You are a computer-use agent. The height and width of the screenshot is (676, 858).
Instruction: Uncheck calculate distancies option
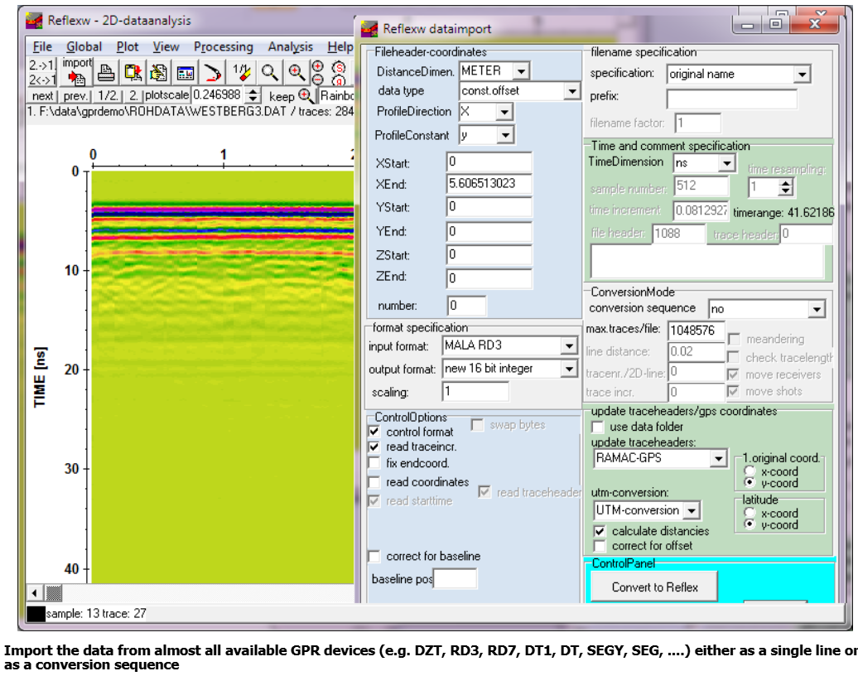click(600, 531)
